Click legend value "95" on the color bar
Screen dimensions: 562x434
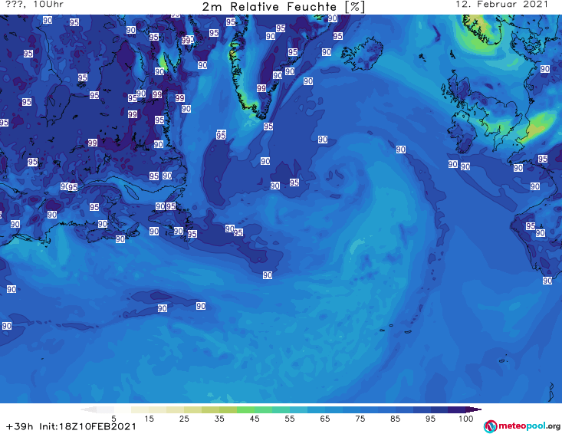click(430, 419)
